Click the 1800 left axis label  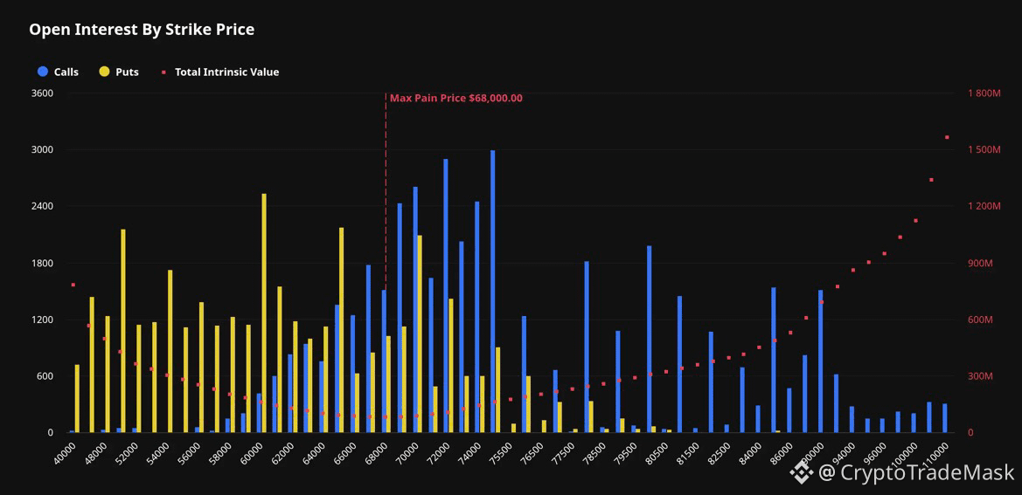pyautogui.click(x=42, y=264)
